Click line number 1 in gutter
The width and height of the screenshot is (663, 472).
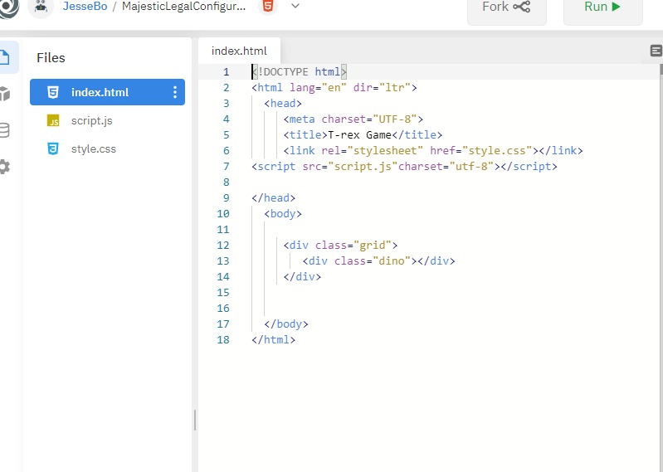tap(227, 72)
